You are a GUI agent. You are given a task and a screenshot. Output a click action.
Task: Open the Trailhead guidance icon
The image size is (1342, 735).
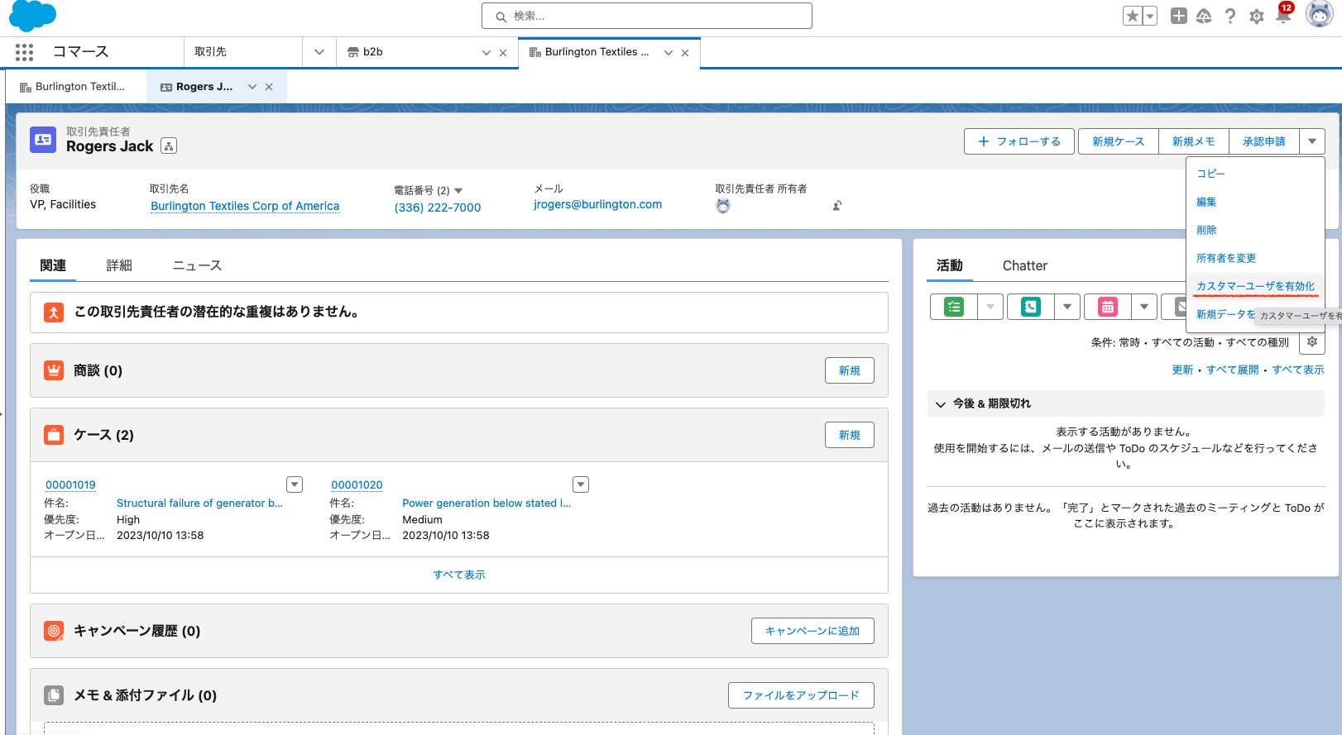1204,16
